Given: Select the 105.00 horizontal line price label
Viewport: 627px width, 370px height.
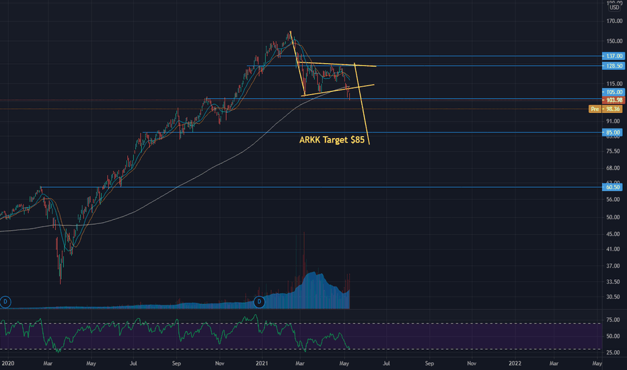Looking at the screenshot, I should click(x=614, y=92).
